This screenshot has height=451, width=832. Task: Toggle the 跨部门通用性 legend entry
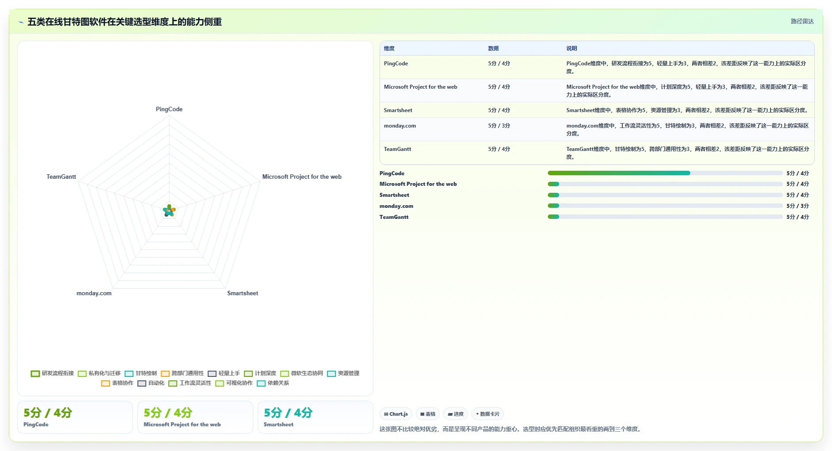(x=182, y=373)
